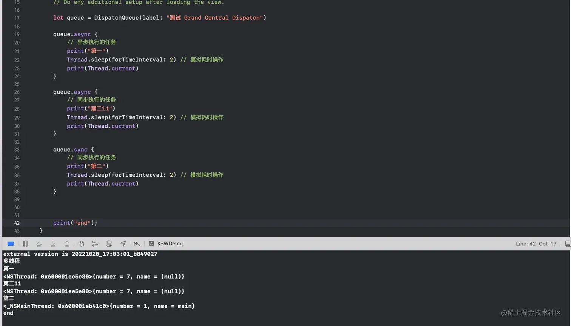Select the XSWDemo process in debug bar

click(x=166, y=244)
